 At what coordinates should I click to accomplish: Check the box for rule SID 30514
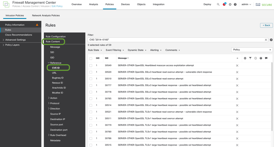91,105
